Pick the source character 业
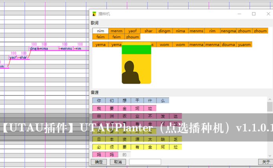Viewport: 273px width, 168px height. tap(137, 116)
